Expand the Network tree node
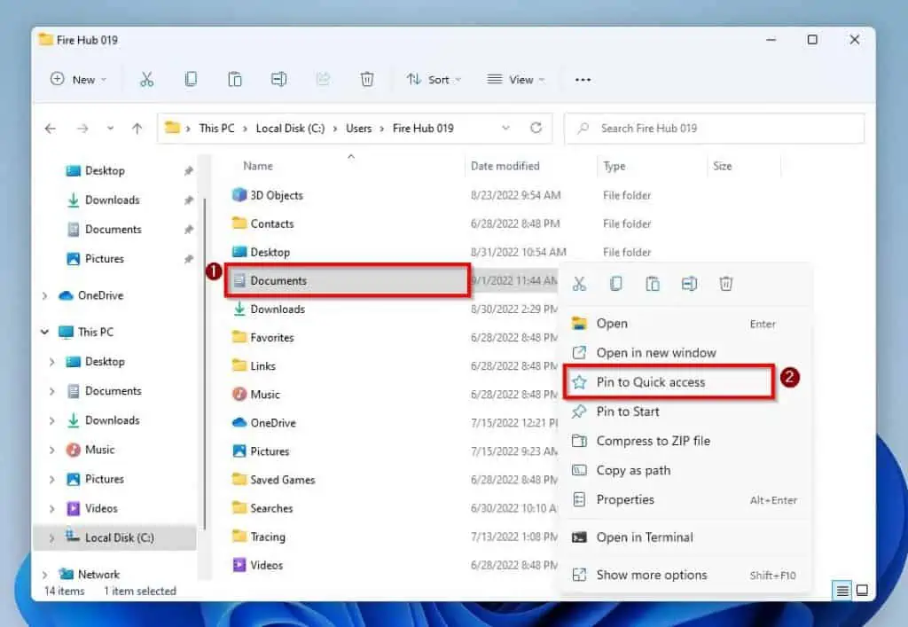Image resolution: width=908 pixels, height=627 pixels. [x=45, y=575]
